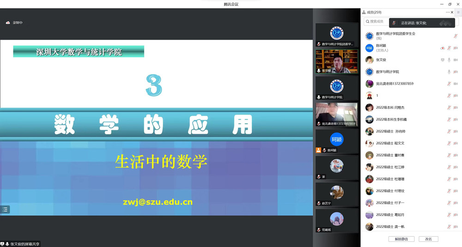Open the three-dot more options in members panel

[x=447, y=12]
